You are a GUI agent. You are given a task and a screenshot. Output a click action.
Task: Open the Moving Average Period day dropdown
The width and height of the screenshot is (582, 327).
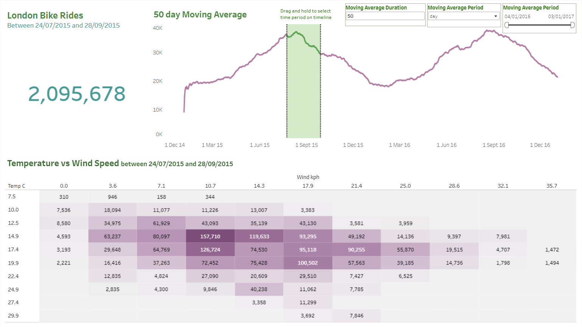(464, 16)
